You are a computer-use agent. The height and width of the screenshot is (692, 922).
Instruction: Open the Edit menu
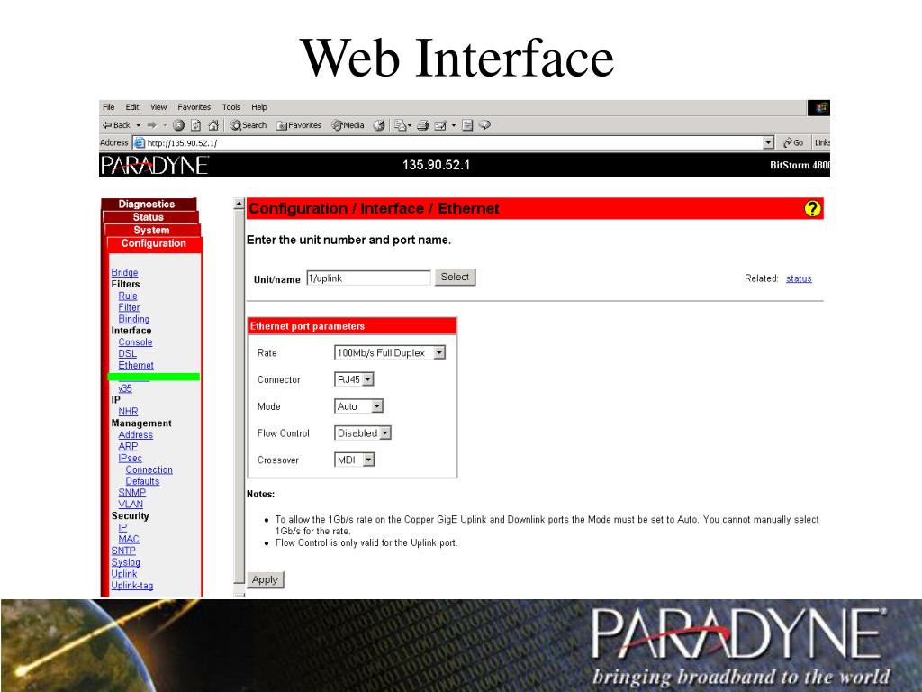[x=132, y=107]
